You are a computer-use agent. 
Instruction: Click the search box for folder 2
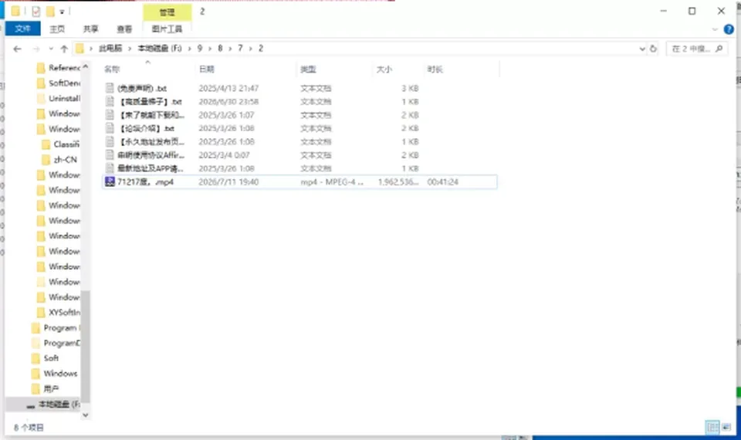coord(696,49)
